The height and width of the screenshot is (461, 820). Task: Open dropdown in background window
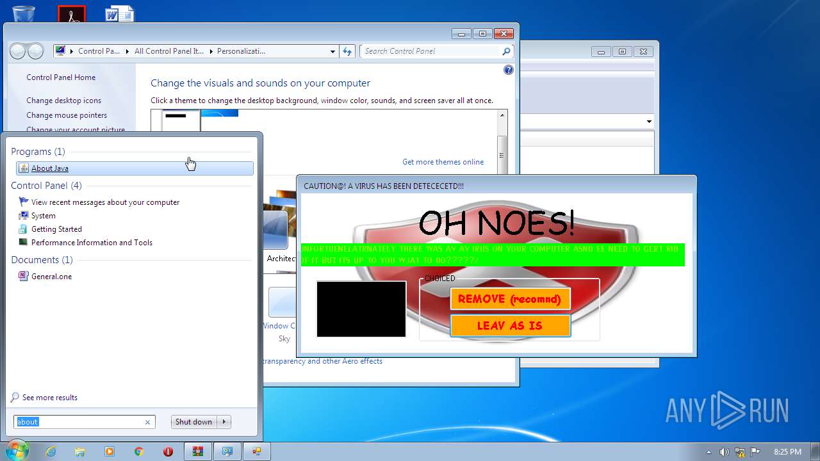coord(649,122)
